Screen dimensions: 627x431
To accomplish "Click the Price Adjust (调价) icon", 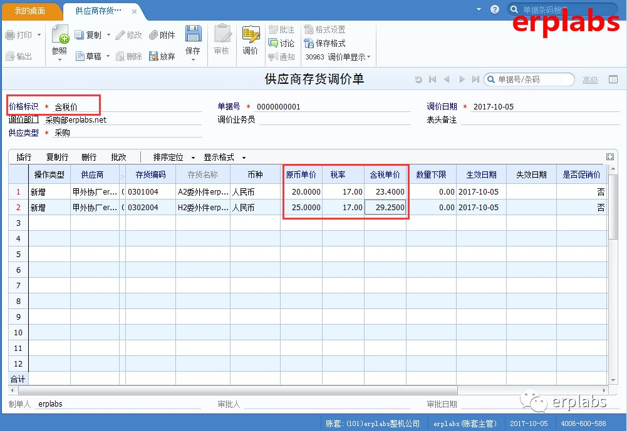I will (x=251, y=34).
